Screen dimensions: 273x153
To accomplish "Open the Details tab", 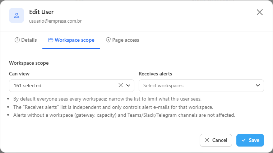I will click(26, 40).
